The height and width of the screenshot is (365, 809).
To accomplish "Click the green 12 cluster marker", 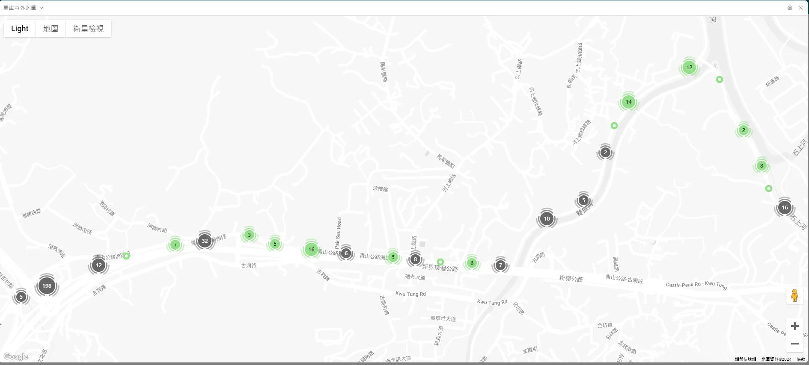I will pyautogui.click(x=689, y=68).
